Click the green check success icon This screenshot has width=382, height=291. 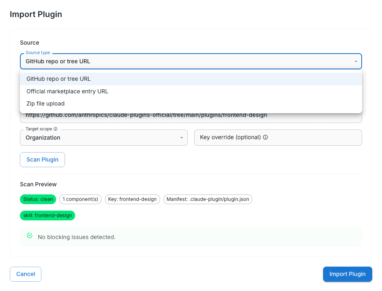30,235
